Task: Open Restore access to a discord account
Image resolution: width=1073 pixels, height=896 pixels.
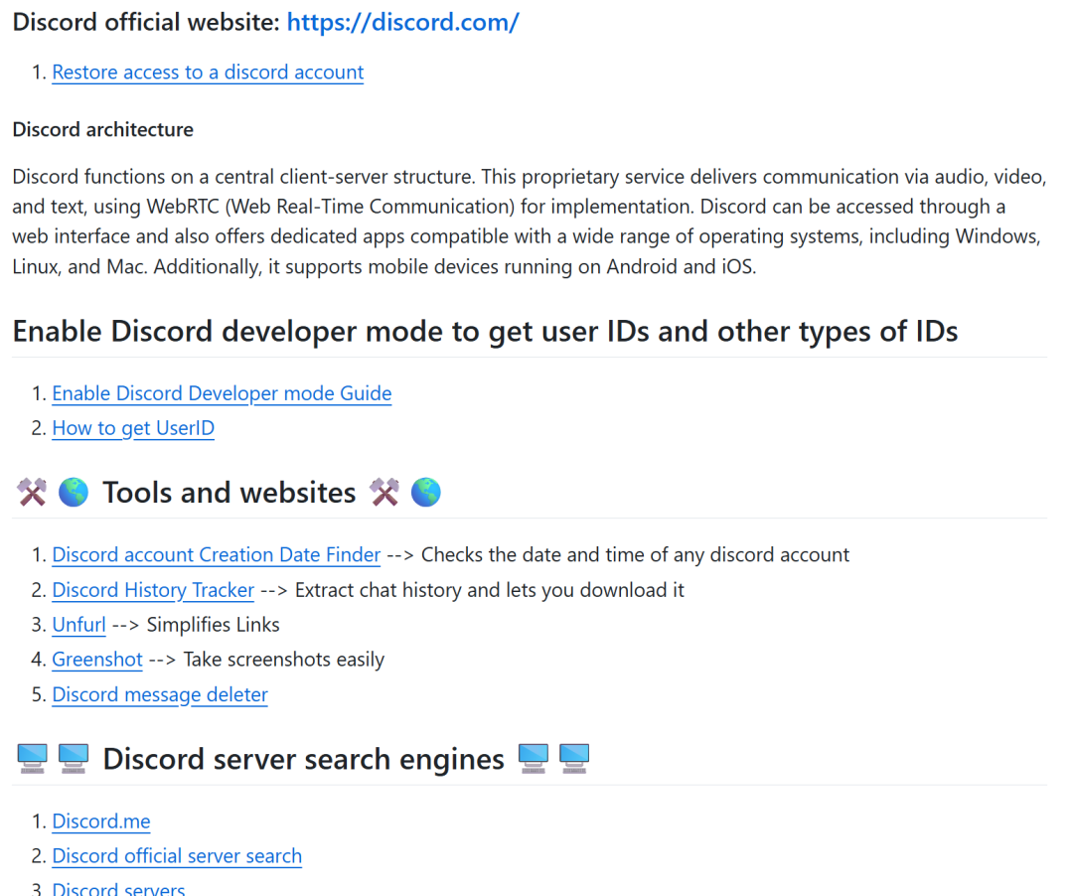Action: tap(208, 73)
